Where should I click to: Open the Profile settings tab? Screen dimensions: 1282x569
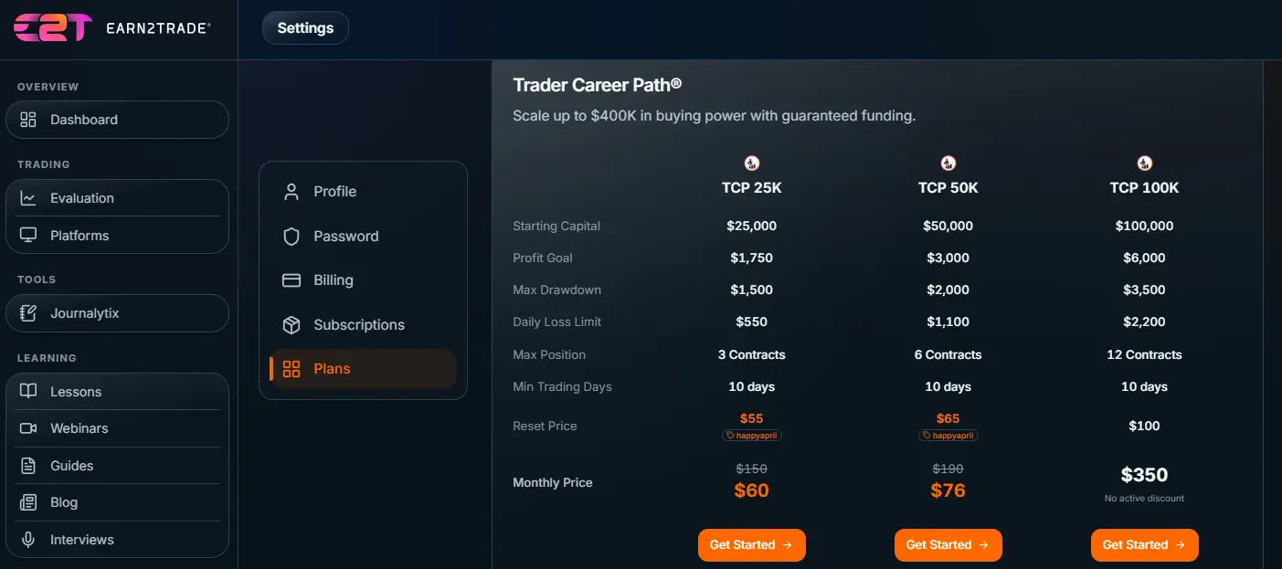335,192
